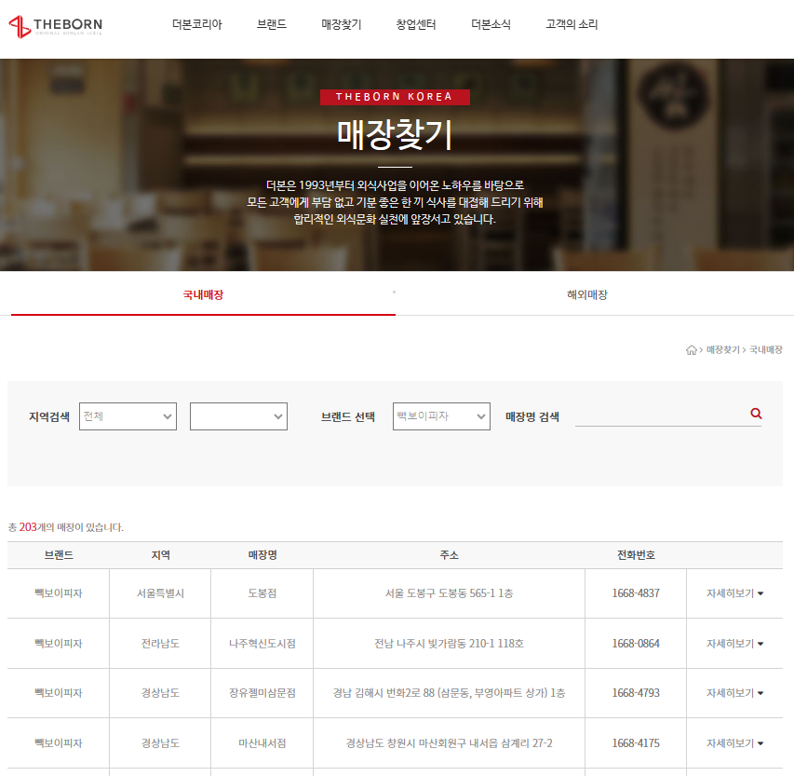Switch to the 해외매장 tab
Screen dimensions: 794x776
tap(587, 295)
